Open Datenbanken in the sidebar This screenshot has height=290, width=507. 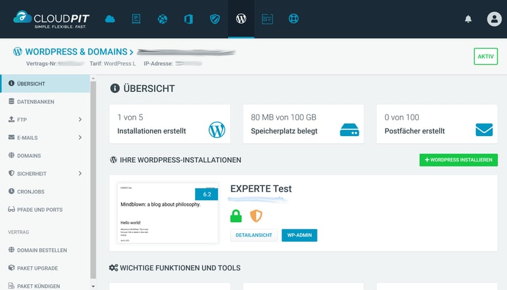tap(35, 101)
